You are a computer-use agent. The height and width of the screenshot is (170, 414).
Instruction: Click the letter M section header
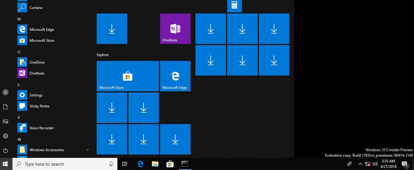(x=19, y=19)
